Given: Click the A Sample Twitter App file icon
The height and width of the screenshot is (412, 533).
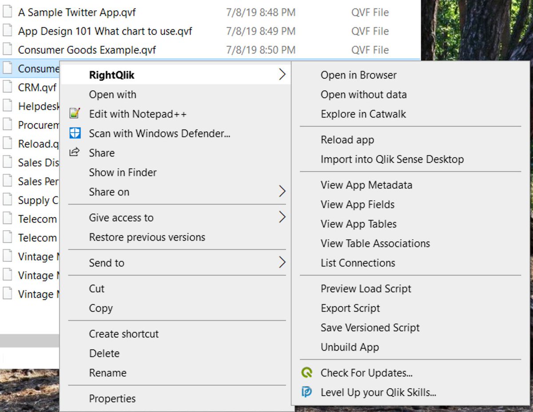Looking at the screenshot, I should point(7,12).
